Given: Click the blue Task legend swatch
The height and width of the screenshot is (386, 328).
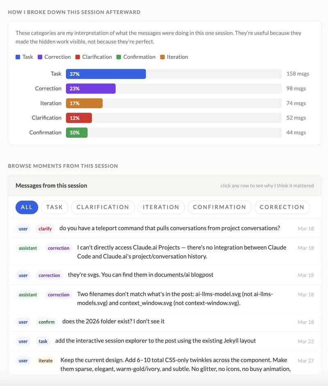Looking at the screenshot, I should [18, 57].
